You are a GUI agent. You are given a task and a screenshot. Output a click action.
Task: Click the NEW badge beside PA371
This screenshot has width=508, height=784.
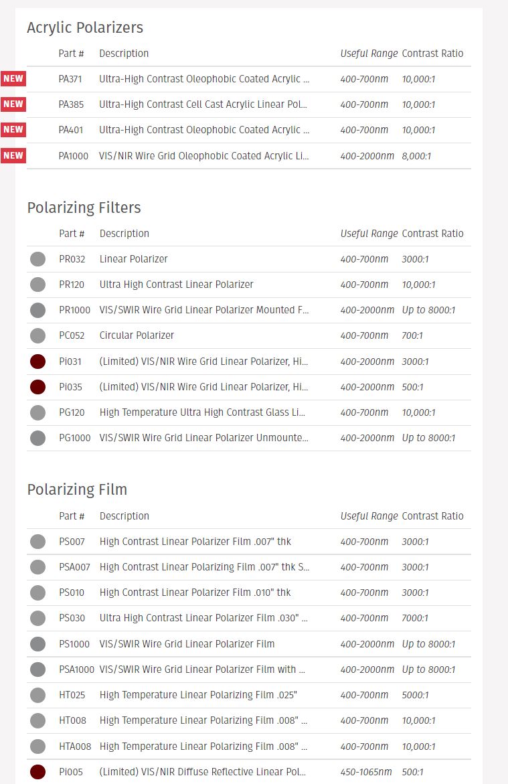click(13, 78)
